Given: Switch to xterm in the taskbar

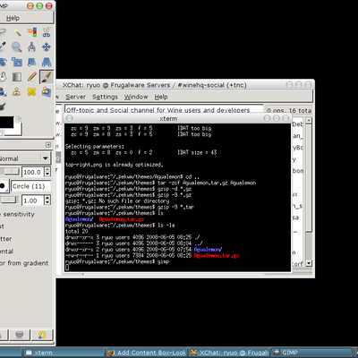Looking at the screenshot, I should [x=64, y=353].
